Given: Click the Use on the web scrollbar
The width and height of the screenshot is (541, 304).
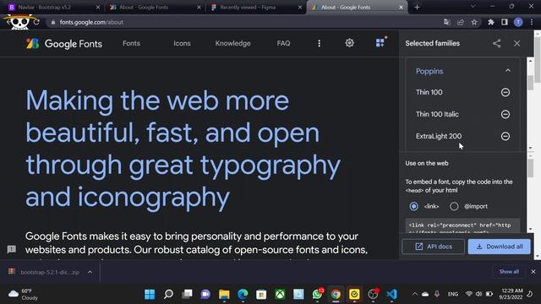Looking at the screenshot, I should pos(531,168).
